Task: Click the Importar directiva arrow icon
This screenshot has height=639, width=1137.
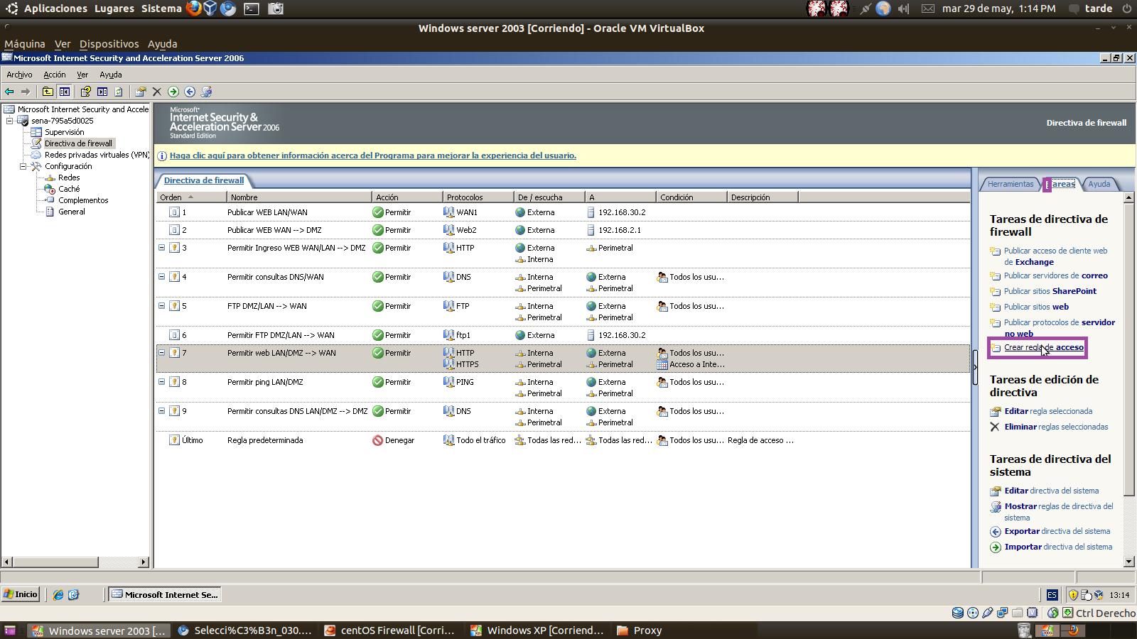Action: (996, 547)
